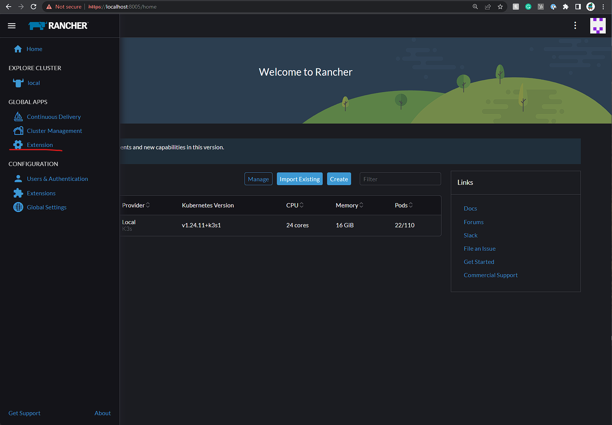Click the Manage button

point(259,179)
